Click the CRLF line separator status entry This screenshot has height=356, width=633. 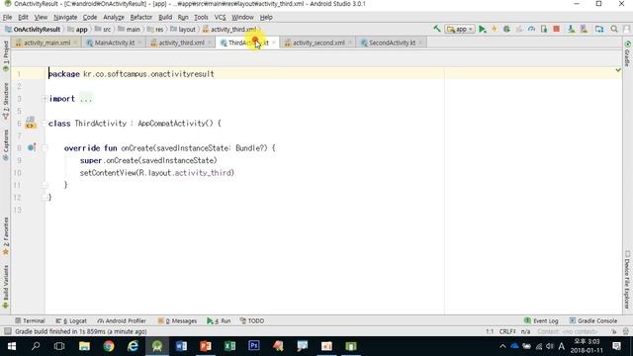(507, 331)
